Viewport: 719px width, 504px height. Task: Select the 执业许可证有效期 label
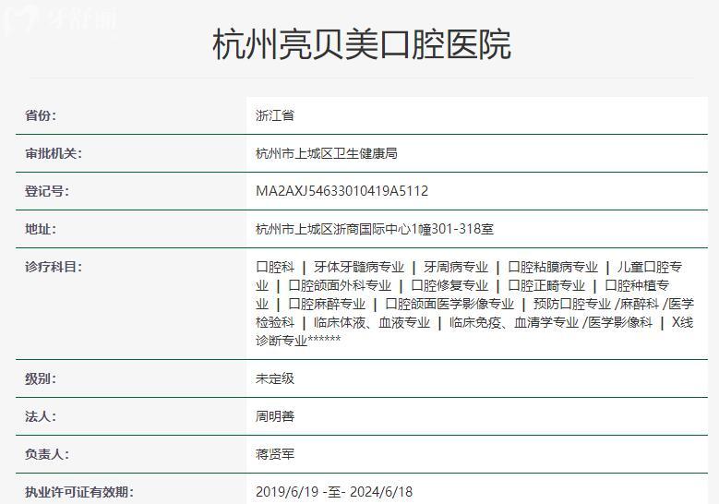tap(78, 492)
